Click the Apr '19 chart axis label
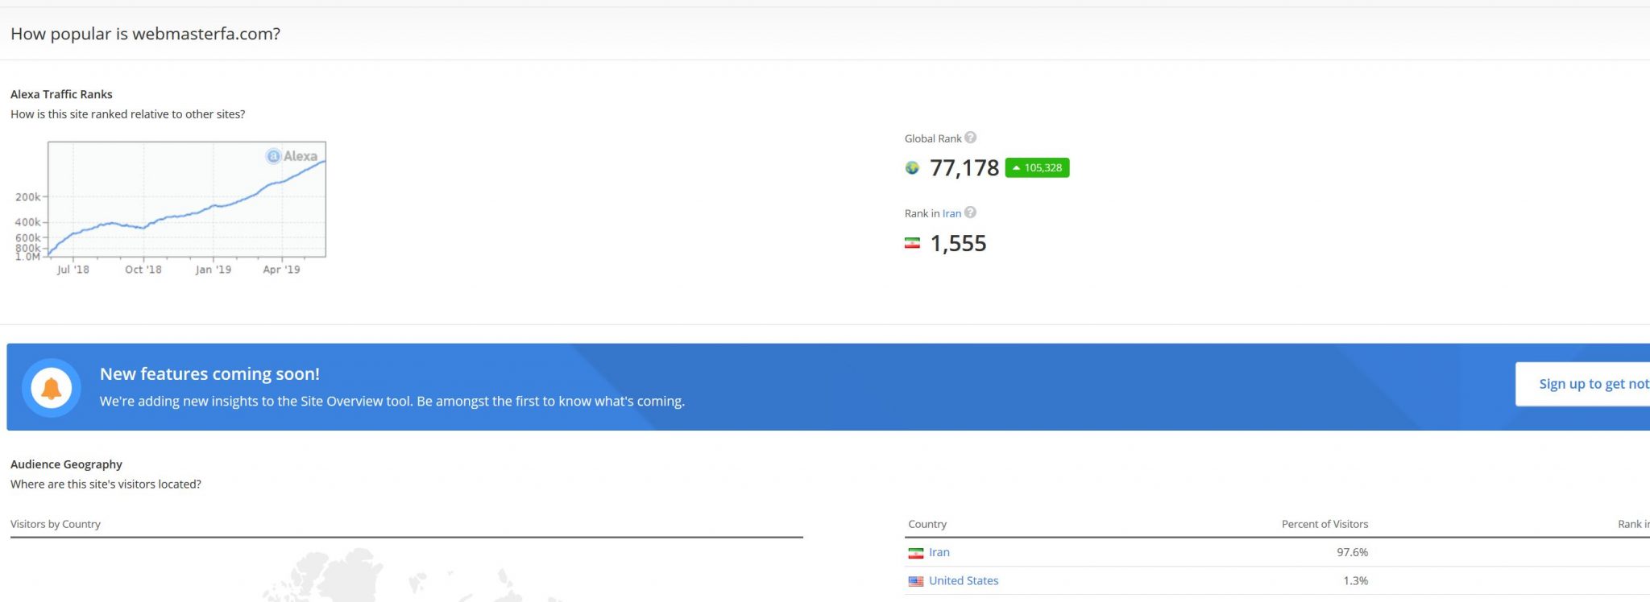The height and width of the screenshot is (602, 1650). tap(281, 270)
